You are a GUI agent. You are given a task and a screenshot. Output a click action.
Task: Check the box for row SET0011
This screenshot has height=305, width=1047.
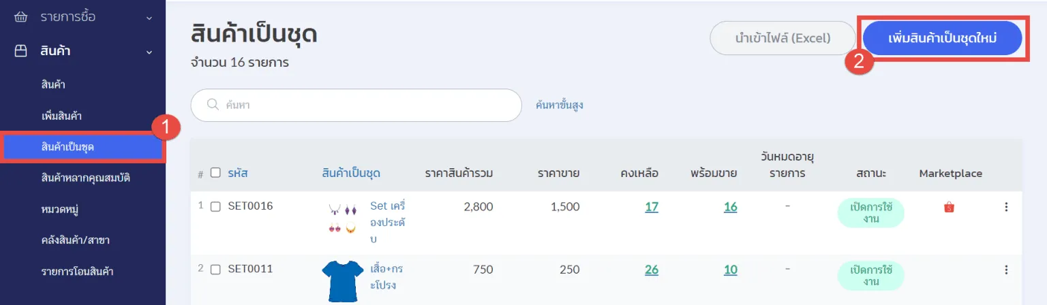point(215,270)
